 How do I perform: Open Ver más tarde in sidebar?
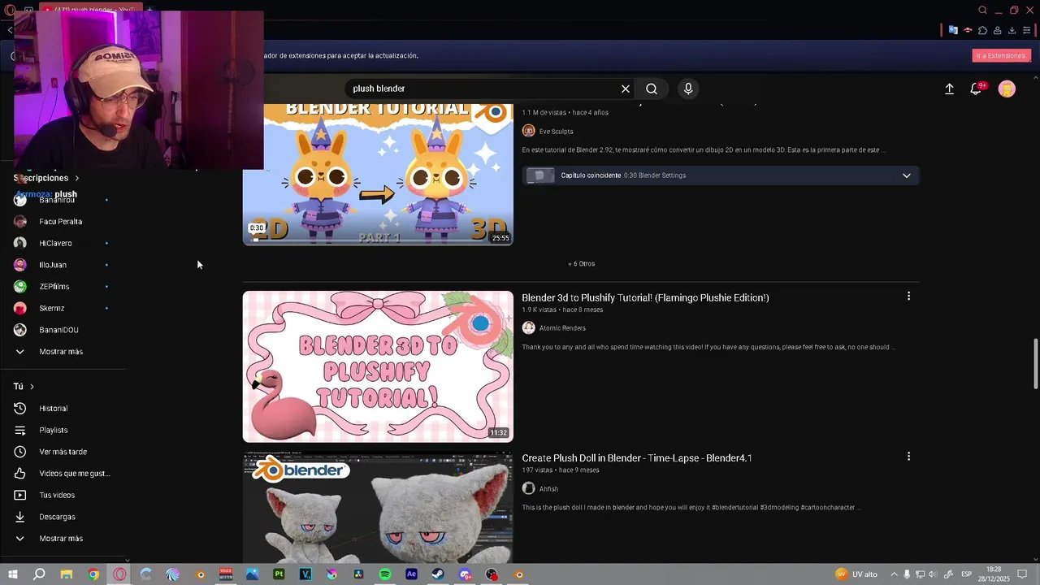tap(63, 452)
